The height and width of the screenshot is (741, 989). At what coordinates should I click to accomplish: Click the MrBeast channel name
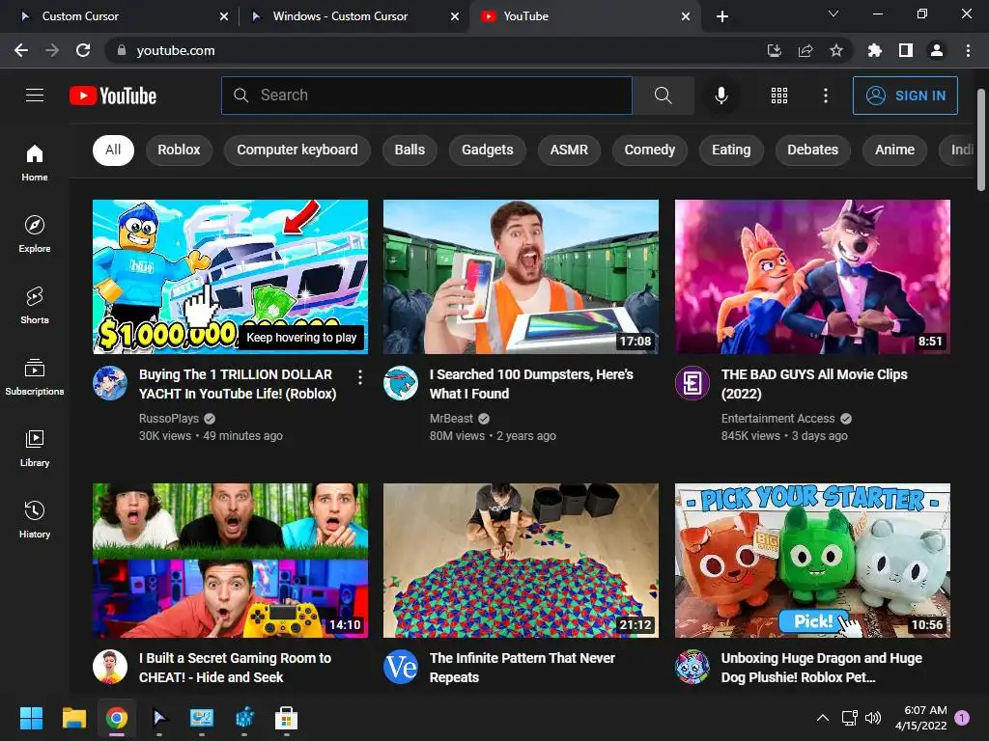coord(451,419)
